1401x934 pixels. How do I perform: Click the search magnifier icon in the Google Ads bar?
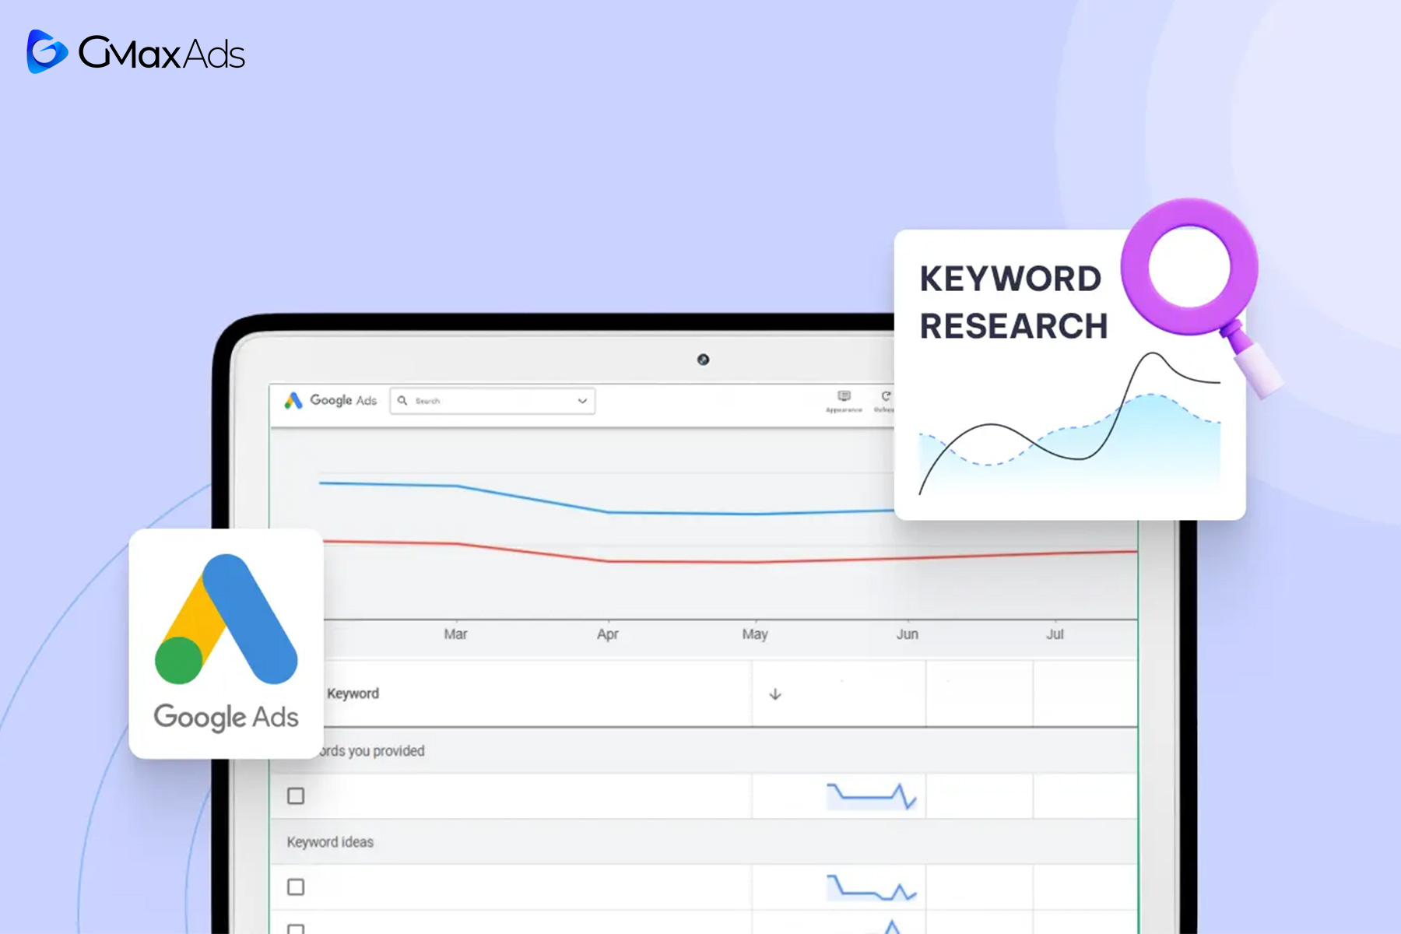pos(402,400)
